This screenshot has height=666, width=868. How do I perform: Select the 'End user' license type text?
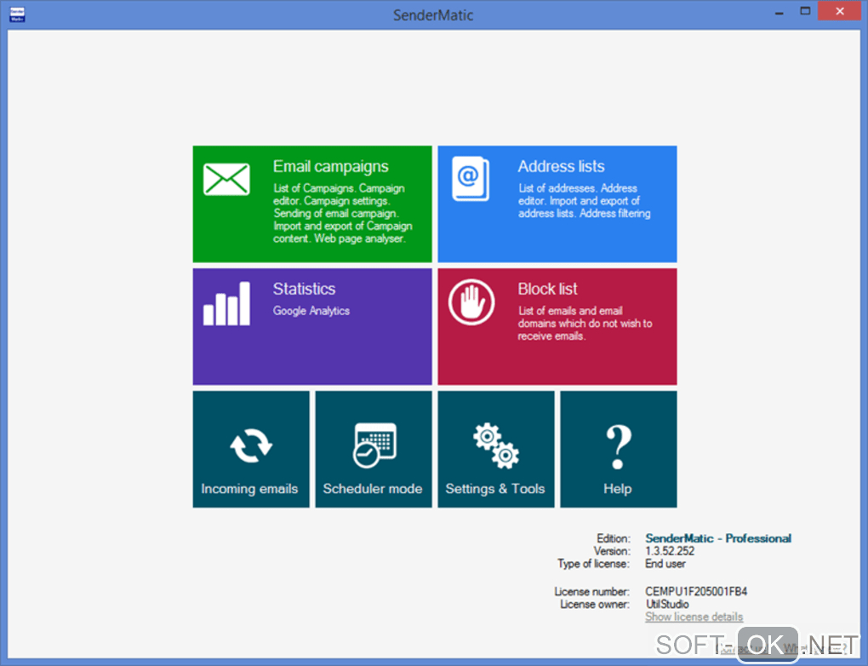(x=665, y=564)
